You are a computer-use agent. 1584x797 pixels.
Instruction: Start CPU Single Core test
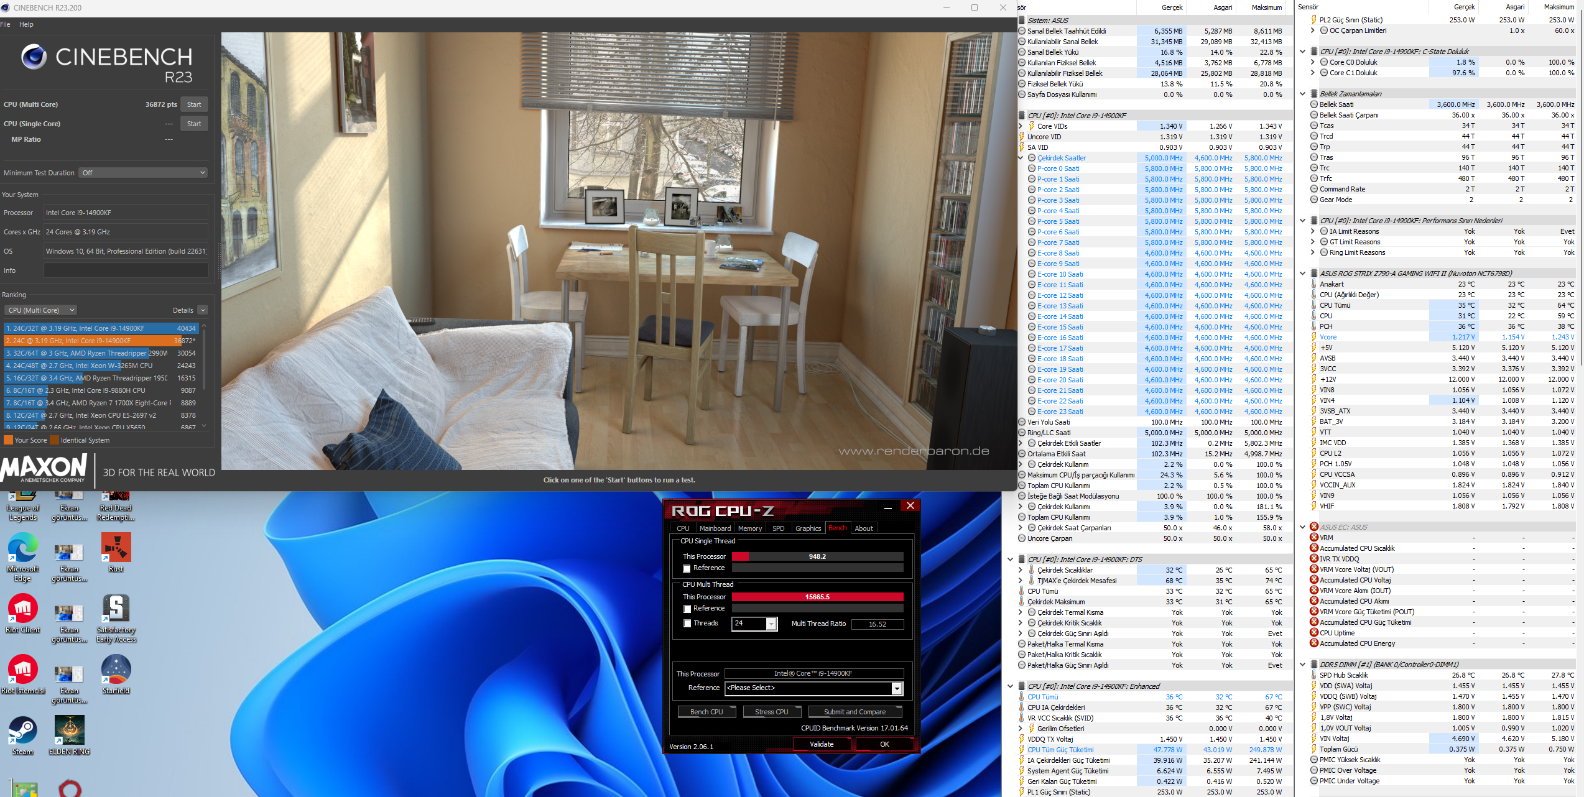click(x=194, y=124)
